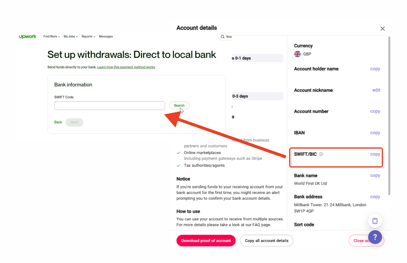This screenshot has height=263, width=407.
Task: Copy the SWIFT/BIC value
Action: pos(375,154)
